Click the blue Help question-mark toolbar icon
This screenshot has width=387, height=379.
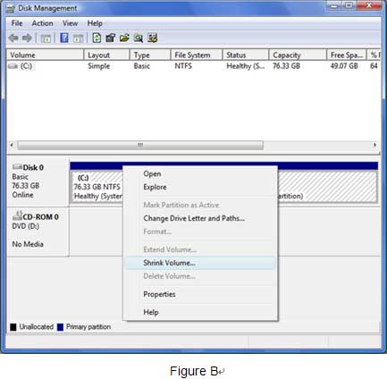(x=64, y=38)
